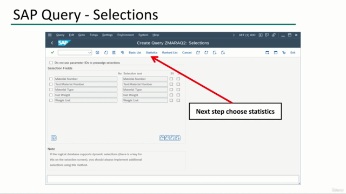The height and width of the screenshot is (194, 346).
Task: Open the Help menu
Action: [156, 35]
